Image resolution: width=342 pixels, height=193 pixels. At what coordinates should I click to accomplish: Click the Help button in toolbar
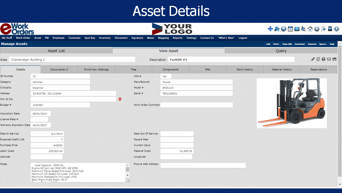[332, 44]
